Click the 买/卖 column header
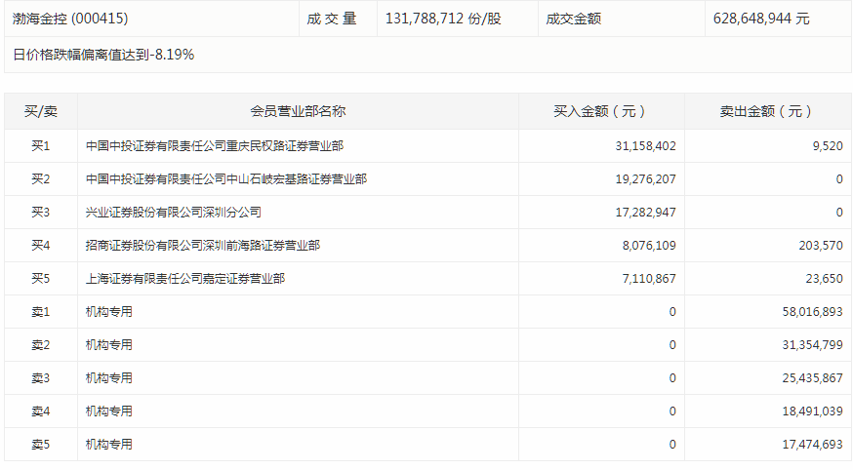This screenshot has width=853, height=470. tap(40, 111)
